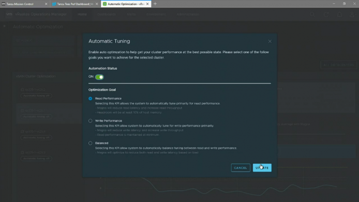Viewport: 359px width, 202px height.
Task: Close the Automatic Optimization browser tab
Action: tap(147, 4)
